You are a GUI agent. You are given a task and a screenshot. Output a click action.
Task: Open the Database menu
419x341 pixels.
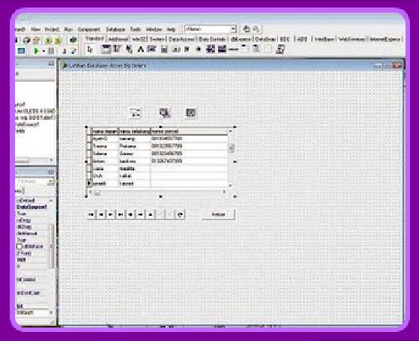pos(115,29)
